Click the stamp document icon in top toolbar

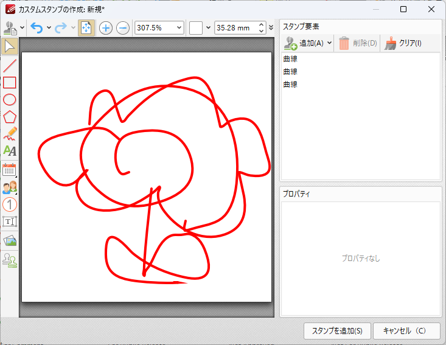(10, 28)
